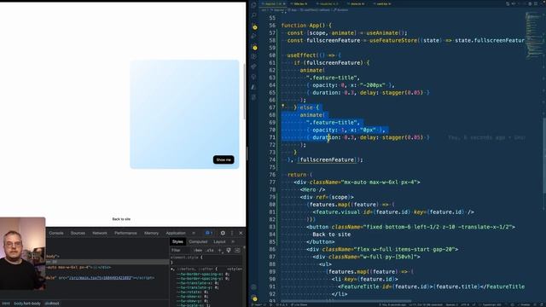Image resolution: width=546 pixels, height=307 pixels.
Task: Open the Memory tab in DevTools
Action: [x=151, y=233]
